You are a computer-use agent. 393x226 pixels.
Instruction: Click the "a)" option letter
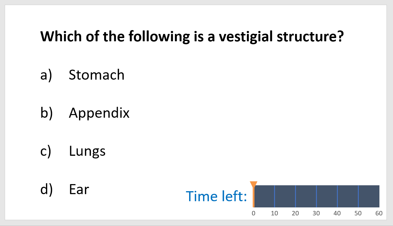(x=46, y=75)
